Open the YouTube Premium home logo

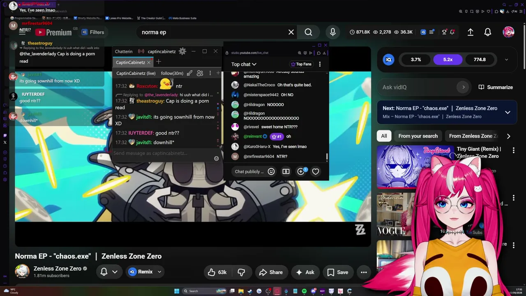tap(53, 32)
